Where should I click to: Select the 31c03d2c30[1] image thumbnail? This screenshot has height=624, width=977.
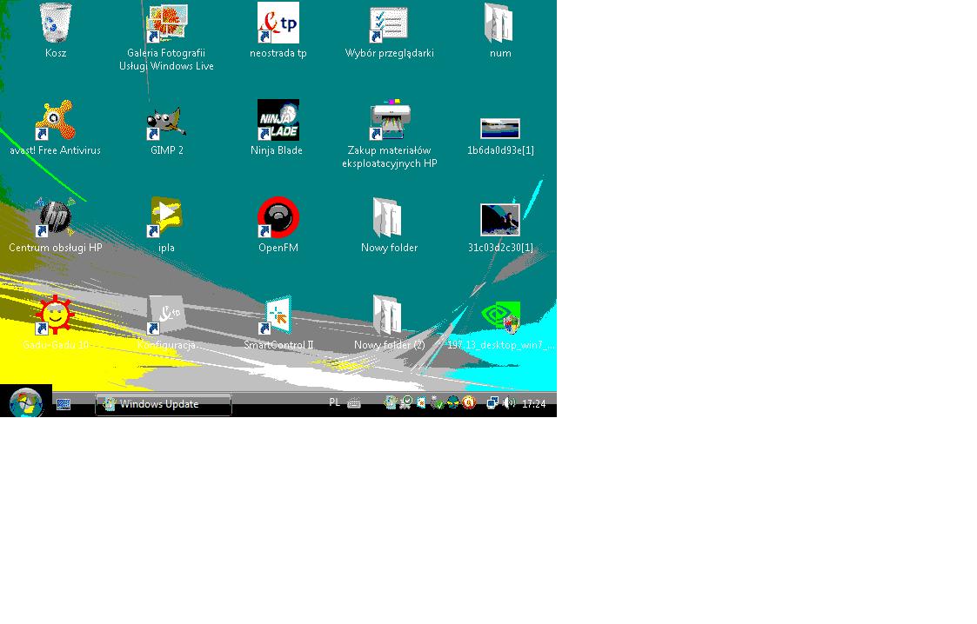500,220
